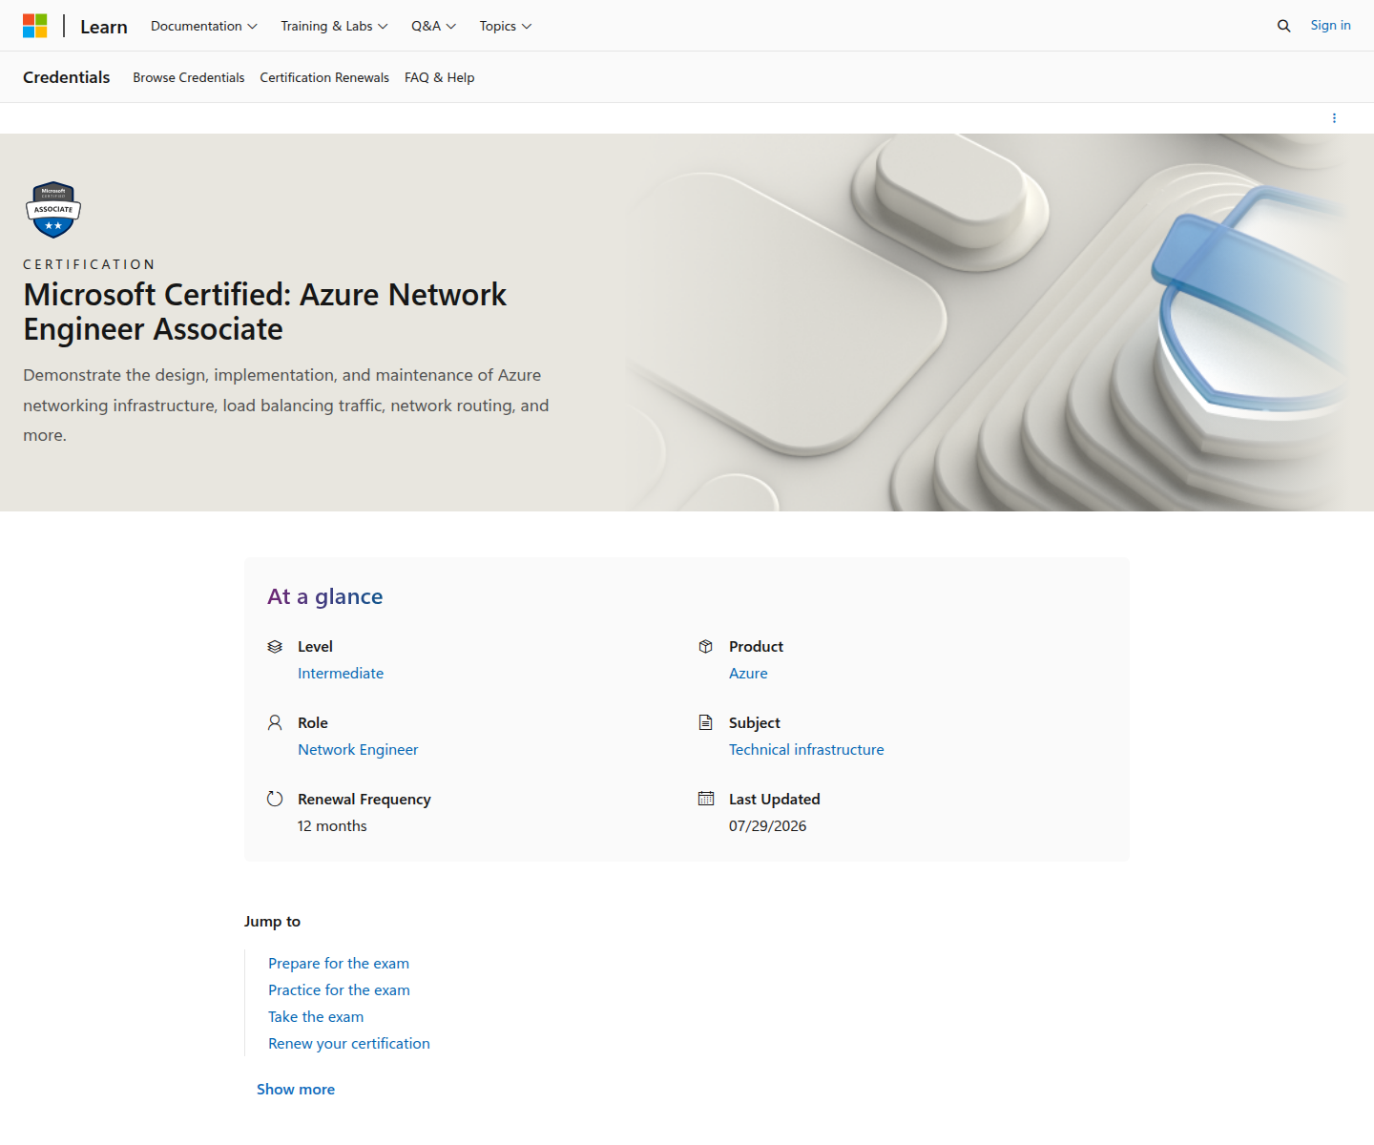Click the Last Updated calendar icon

706,799
